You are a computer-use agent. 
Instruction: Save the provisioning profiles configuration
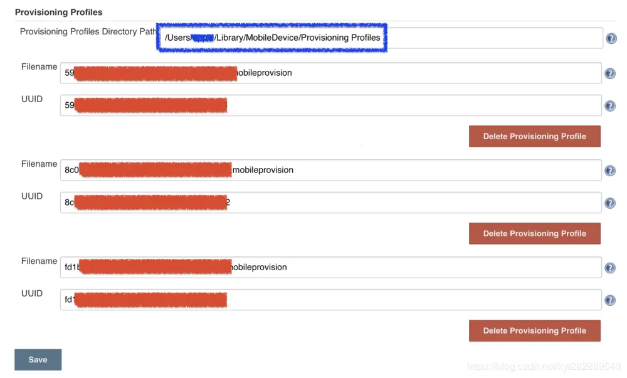click(38, 360)
